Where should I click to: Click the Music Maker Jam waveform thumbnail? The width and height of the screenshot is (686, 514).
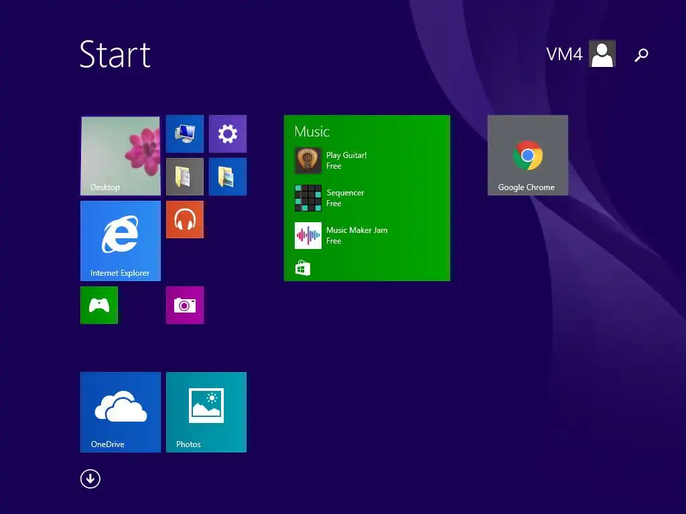coord(308,236)
